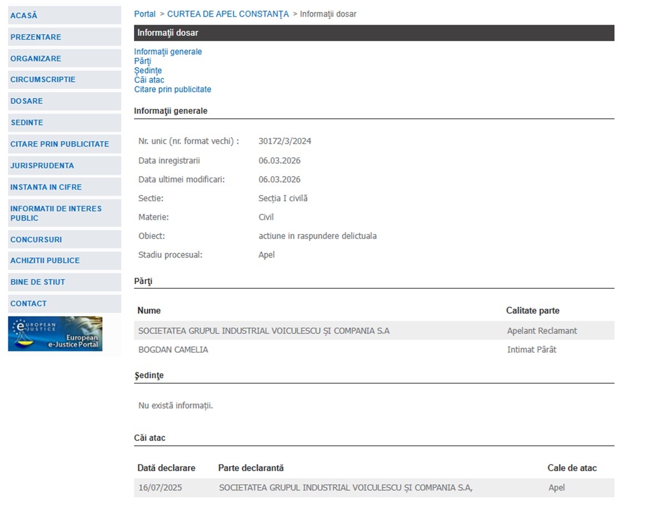Click the Informații dosar dark header bar
The width and height of the screenshot is (667, 506).
pos(374,33)
